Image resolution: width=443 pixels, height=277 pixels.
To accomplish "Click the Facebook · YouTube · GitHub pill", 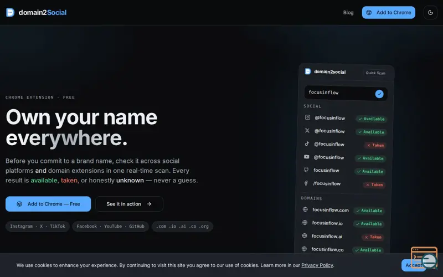I will point(110,227).
